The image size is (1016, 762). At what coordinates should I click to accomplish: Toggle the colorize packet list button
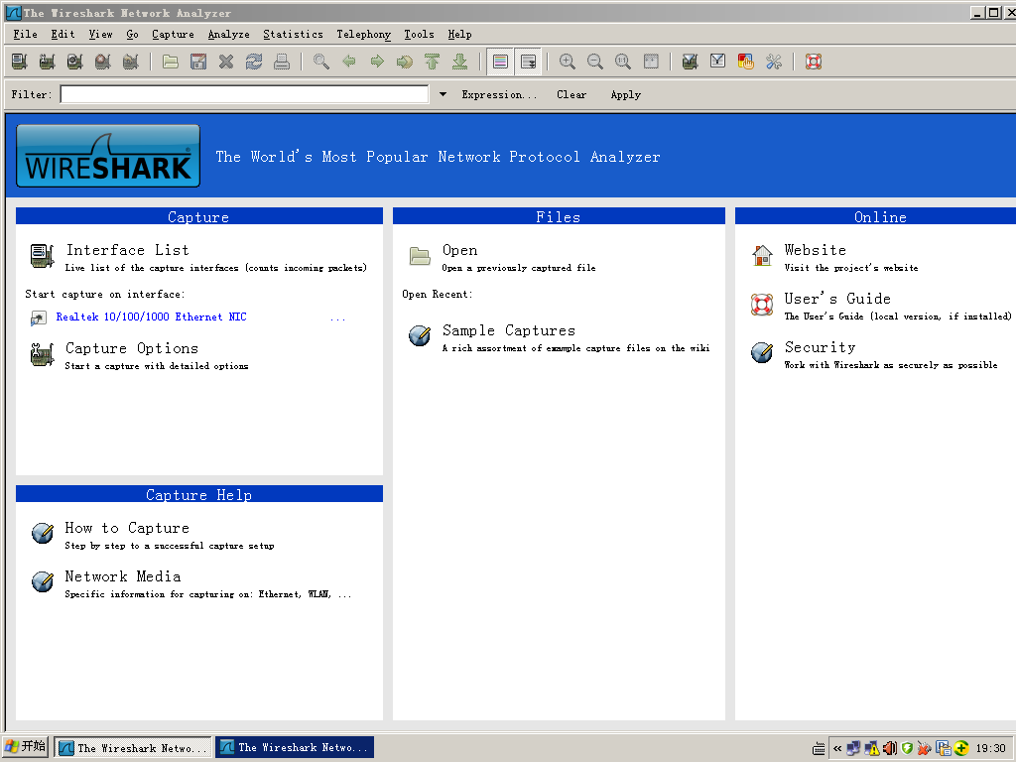(x=500, y=62)
